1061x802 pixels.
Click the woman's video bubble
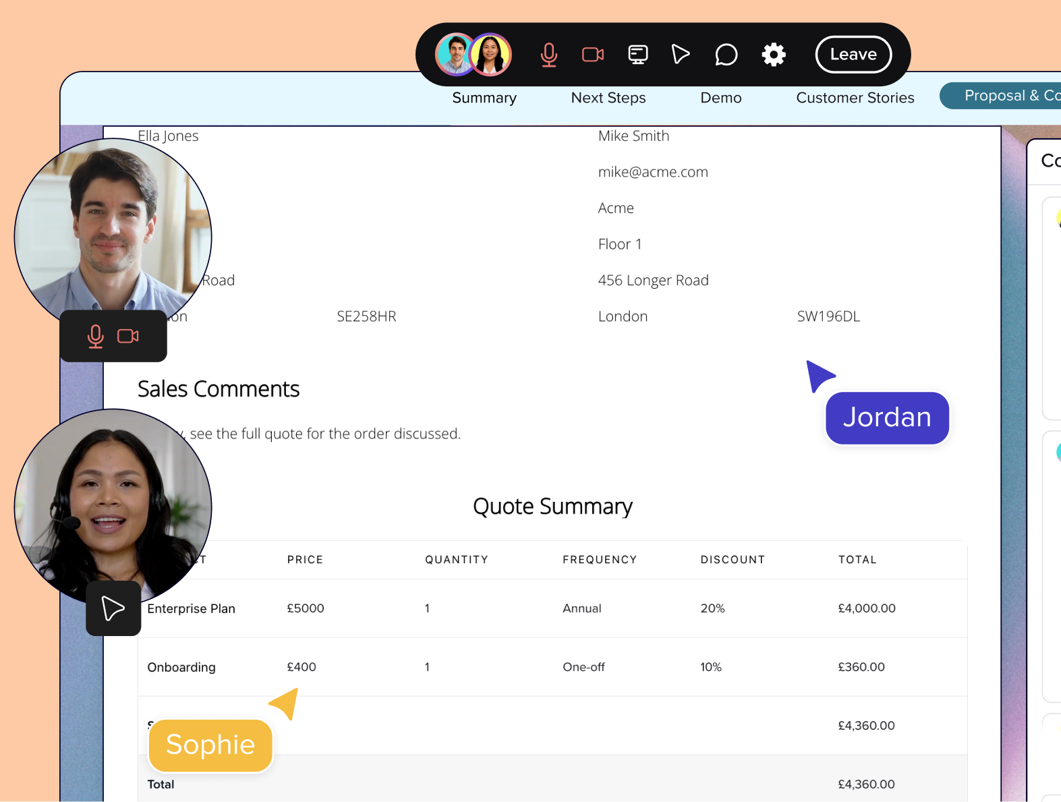pos(113,507)
